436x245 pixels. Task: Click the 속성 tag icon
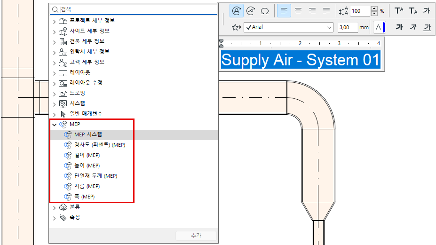63,217
